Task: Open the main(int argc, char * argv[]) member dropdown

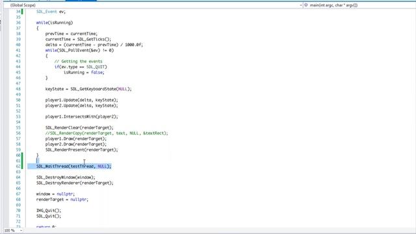Action: [359, 5]
